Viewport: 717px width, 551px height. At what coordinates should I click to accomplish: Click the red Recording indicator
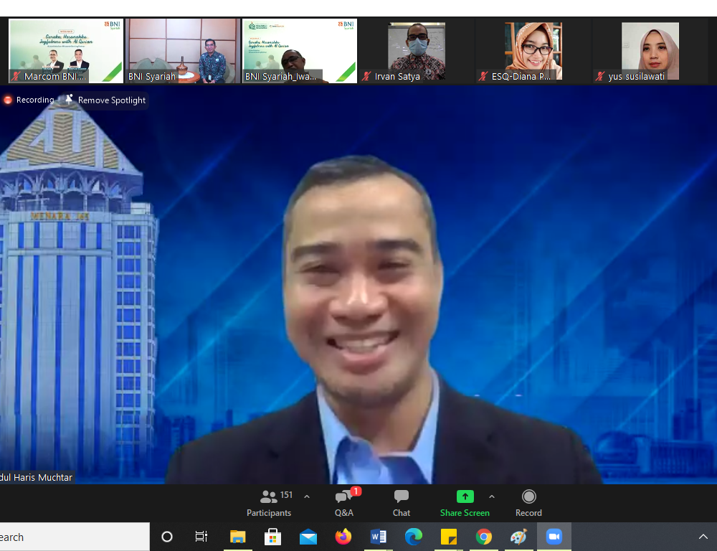click(x=29, y=100)
